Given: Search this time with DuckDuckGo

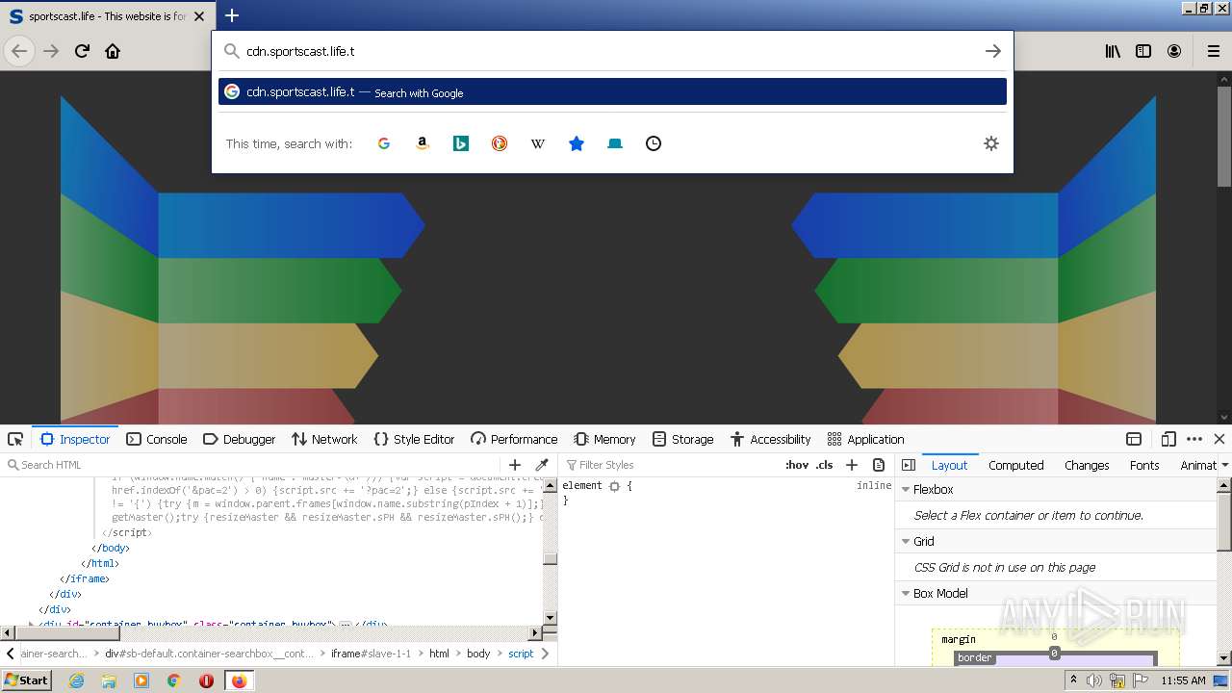Looking at the screenshot, I should pos(500,143).
